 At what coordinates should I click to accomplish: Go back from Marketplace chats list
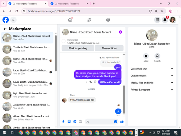pyautogui.click(x=5, y=29)
